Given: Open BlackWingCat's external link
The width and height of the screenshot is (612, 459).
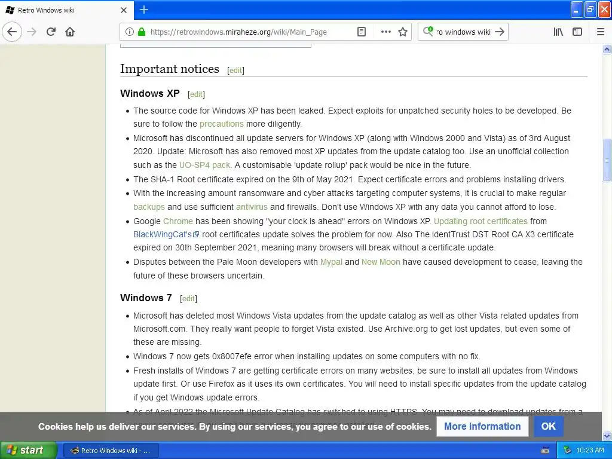Looking at the screenshot, I should pyautogui.click(x=166, y=234).
